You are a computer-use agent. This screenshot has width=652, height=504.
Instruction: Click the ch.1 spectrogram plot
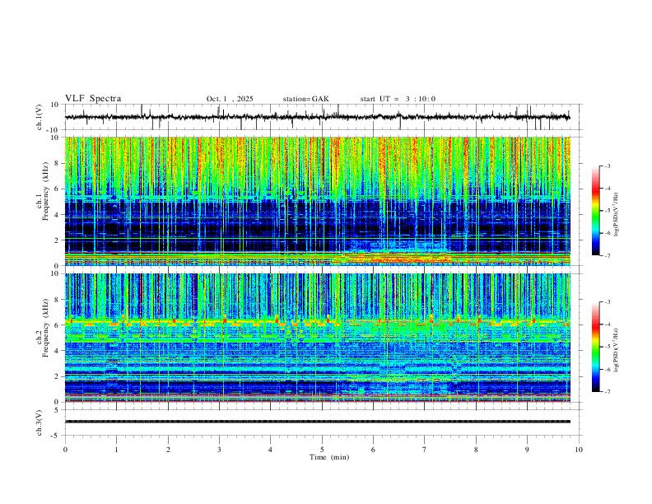[x=317, y=201]
